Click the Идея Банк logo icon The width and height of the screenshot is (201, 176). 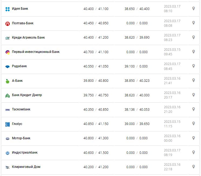[x=8, y=9]
